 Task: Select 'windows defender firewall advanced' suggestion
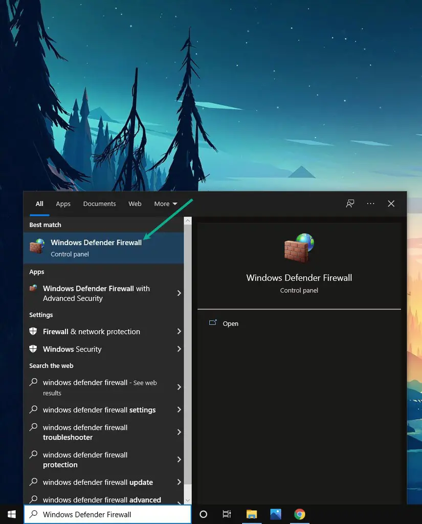coord(103,498)
